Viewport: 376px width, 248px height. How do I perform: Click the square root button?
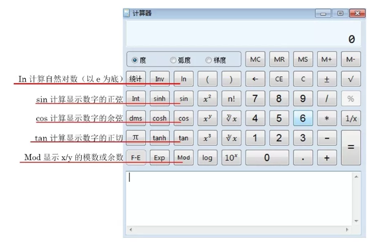[x=350, y=79]
